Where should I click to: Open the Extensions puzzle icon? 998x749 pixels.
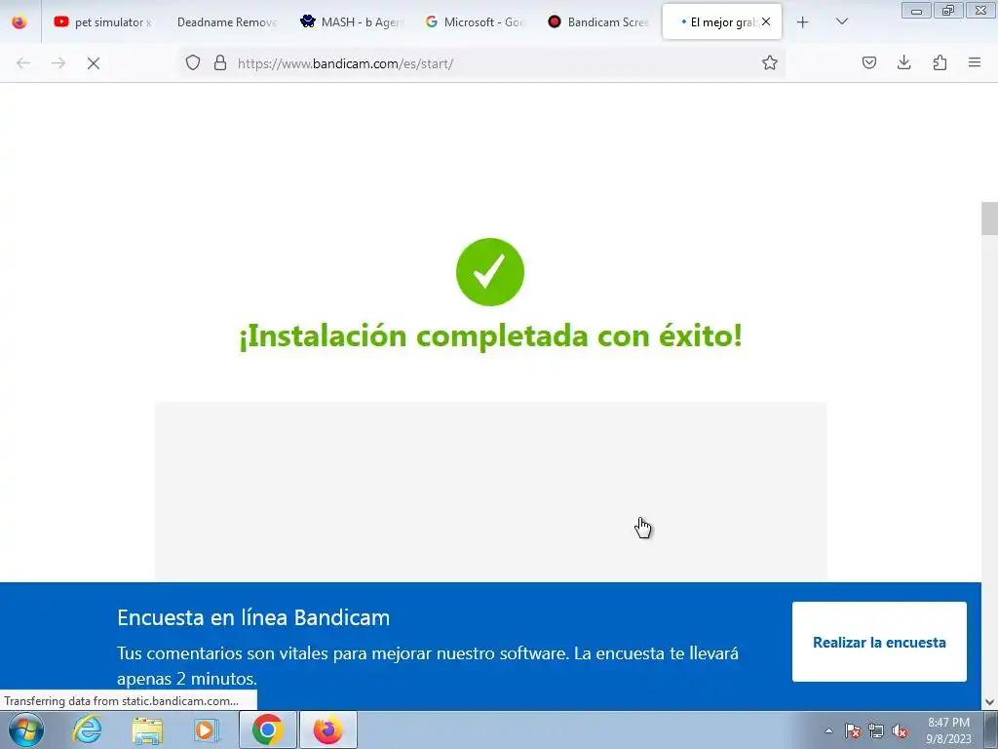[x=940, y=62]
